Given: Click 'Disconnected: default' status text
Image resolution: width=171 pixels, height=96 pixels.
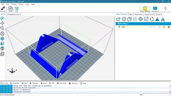Looking at the screenshot, I should pos(7,95).
